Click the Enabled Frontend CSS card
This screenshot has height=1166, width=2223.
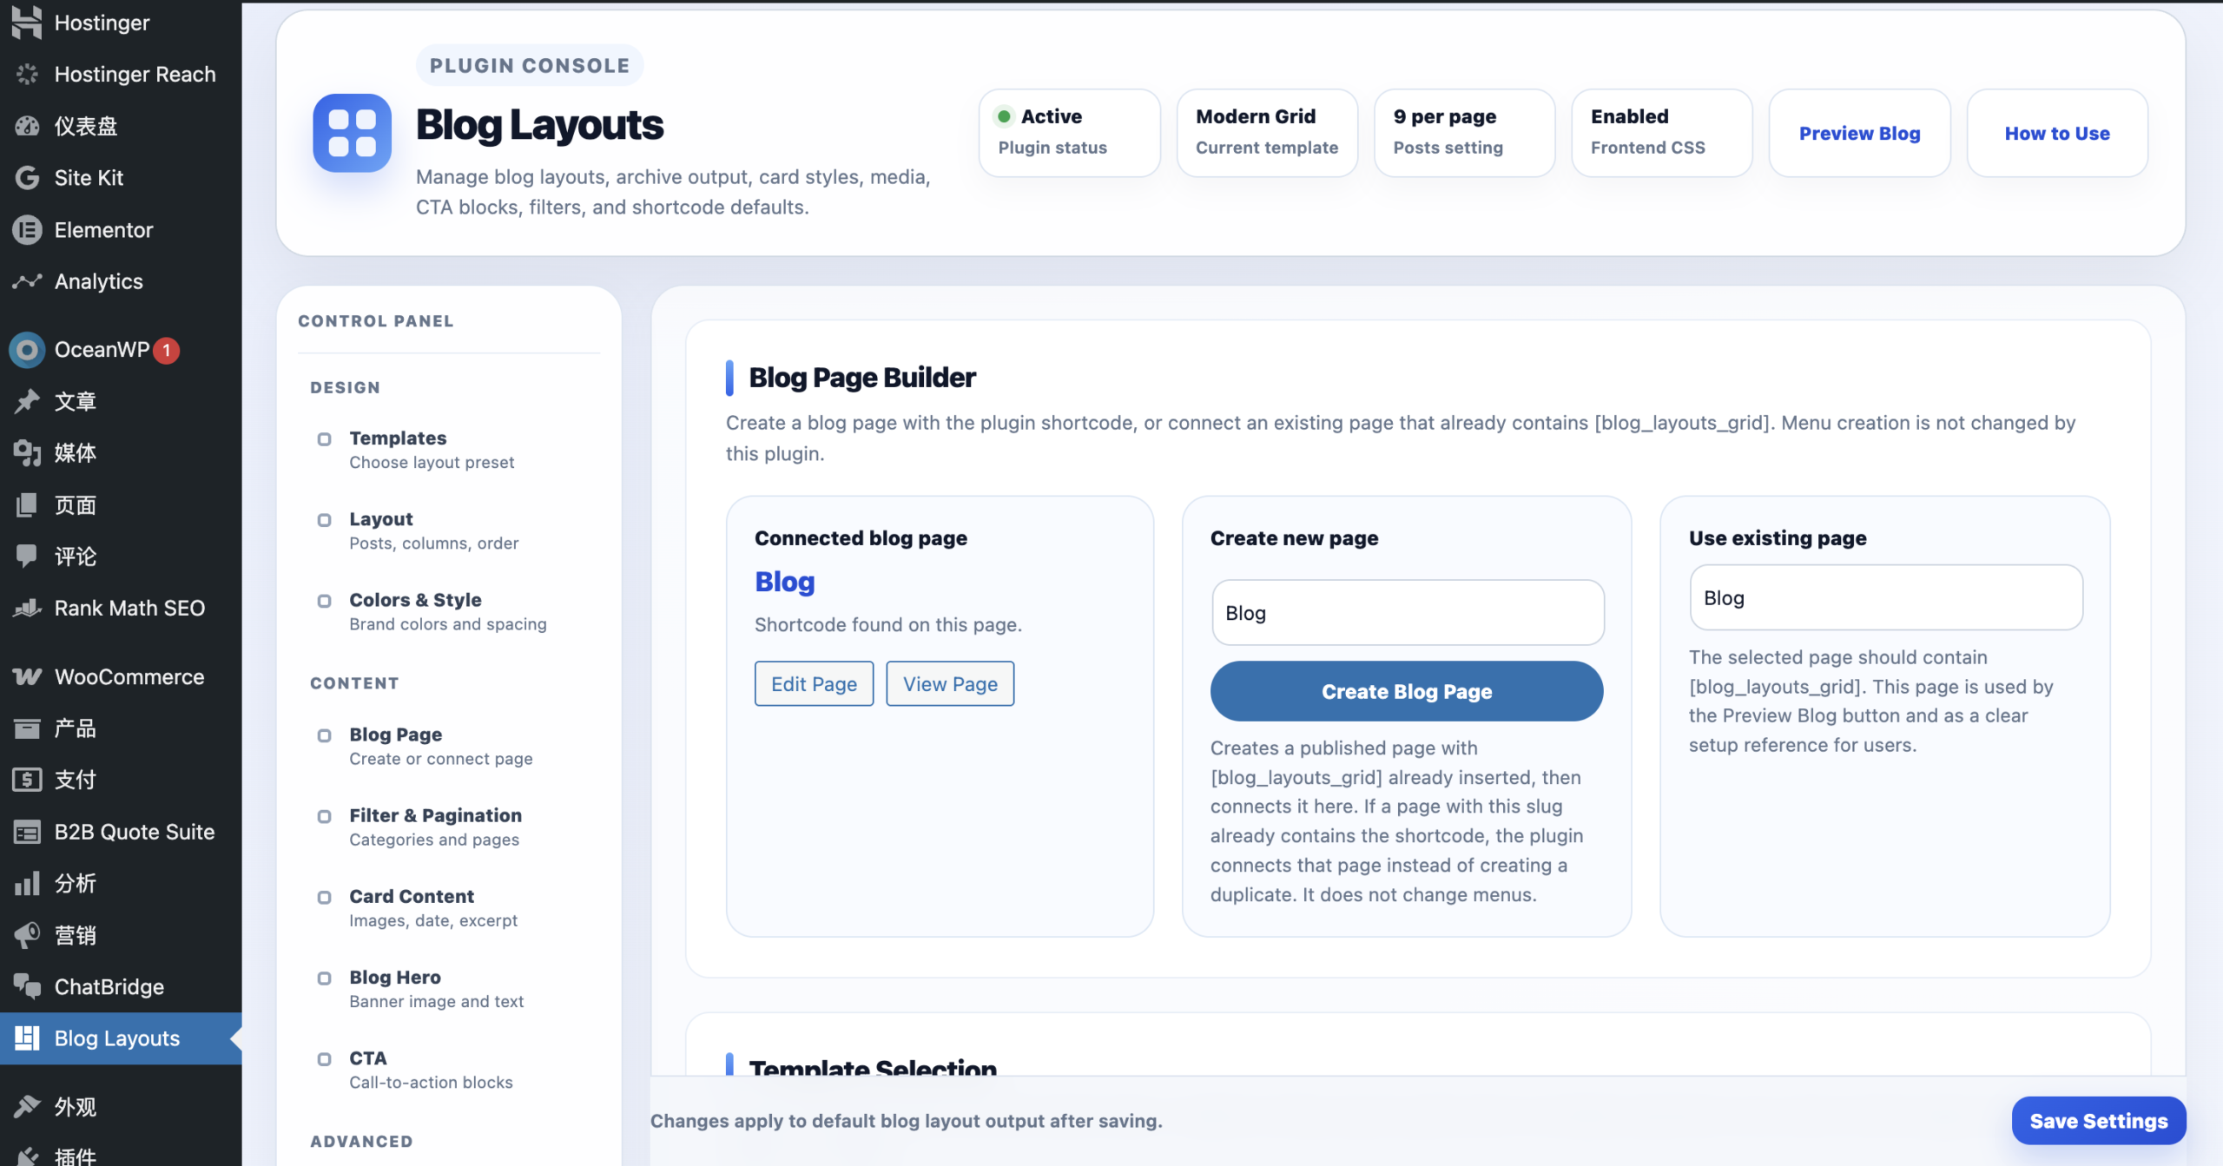pyautogui.click(x=1662, y=133)
